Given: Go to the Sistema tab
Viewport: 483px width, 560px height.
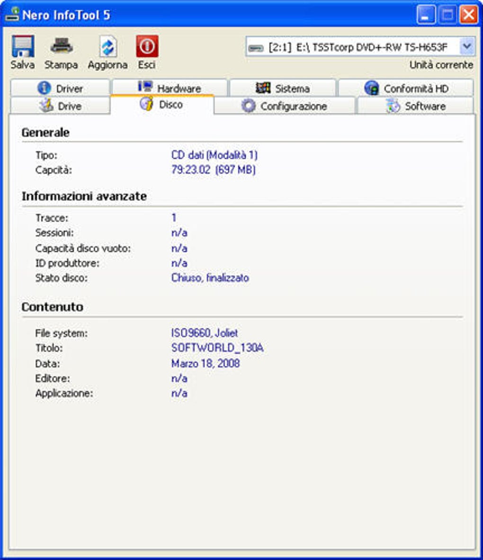Looking at the screenshot, I should pyautogui.click(x=283, y=88).
